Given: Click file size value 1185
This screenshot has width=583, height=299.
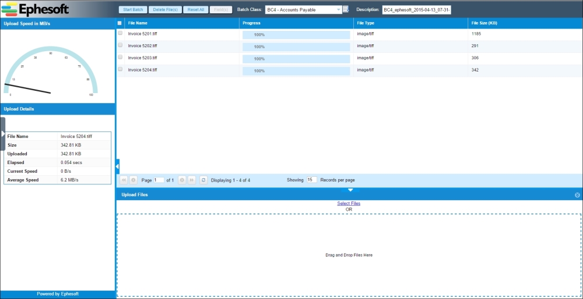Looking at the screenshot, I should [x=476, y=34].
